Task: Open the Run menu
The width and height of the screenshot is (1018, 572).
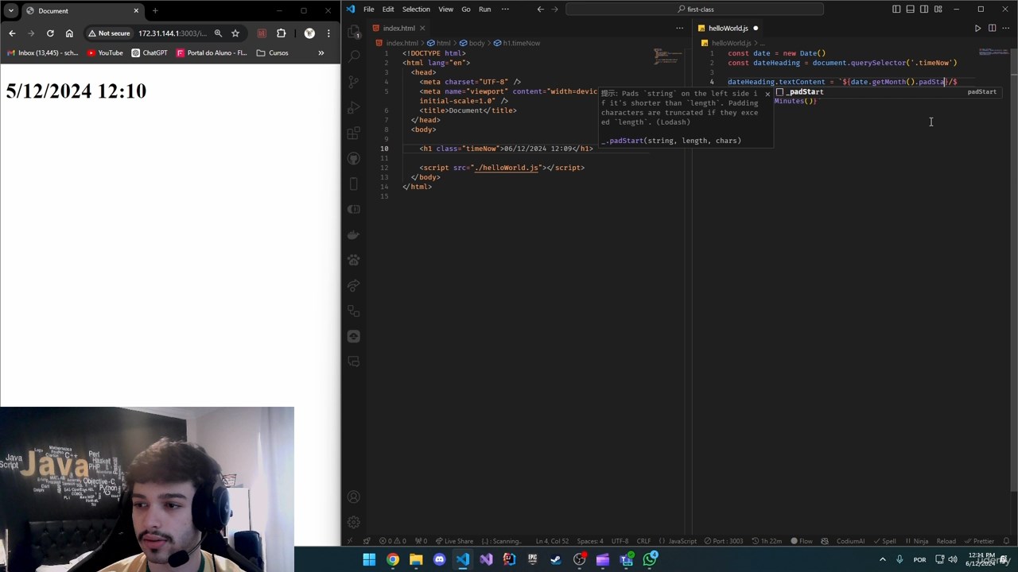Action: click(x=484, y=9)
